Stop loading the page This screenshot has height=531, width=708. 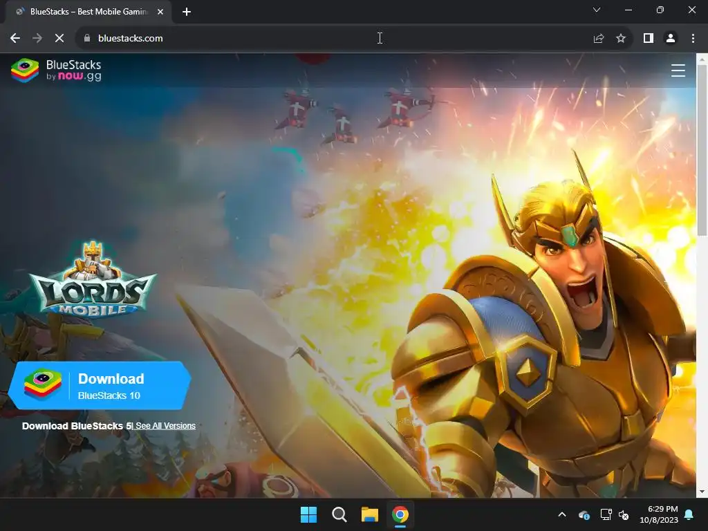click(59, 39)
